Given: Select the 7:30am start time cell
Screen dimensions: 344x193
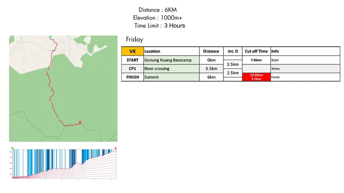Looking at the screenshot, I should (256, 60).
